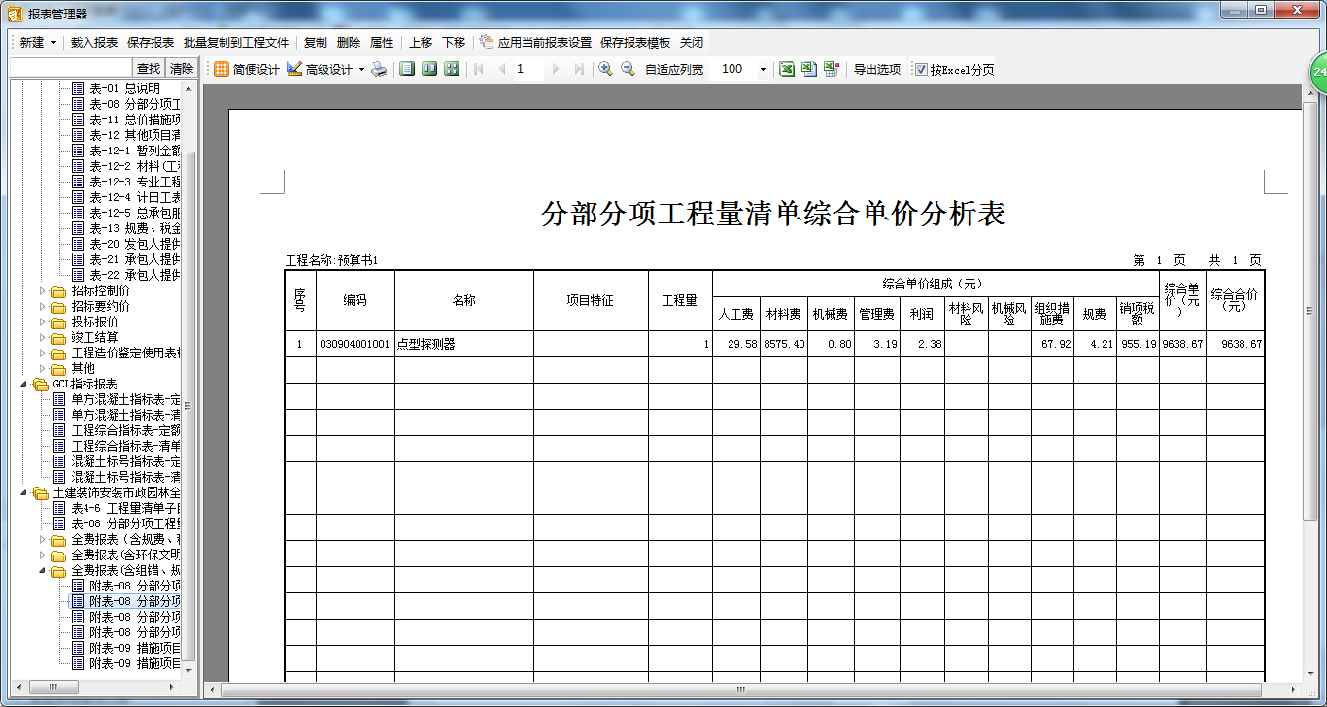Expand 全费报表(含环保文明 folder
This screenshot has width=1327, height=707.
(x=42, y=555)
